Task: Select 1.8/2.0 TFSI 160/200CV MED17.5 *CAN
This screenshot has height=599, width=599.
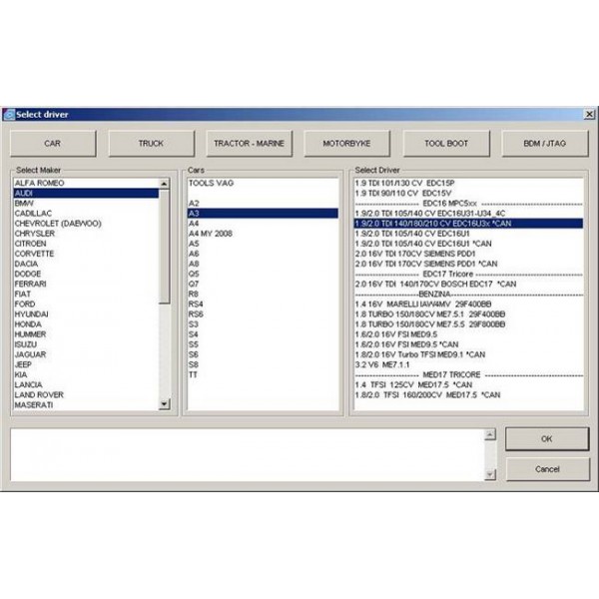Action: pos(469,395)
